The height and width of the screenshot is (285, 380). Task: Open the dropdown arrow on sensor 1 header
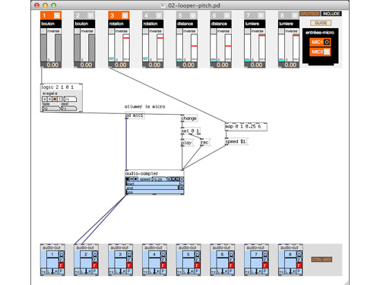click(x=57, y=15)
